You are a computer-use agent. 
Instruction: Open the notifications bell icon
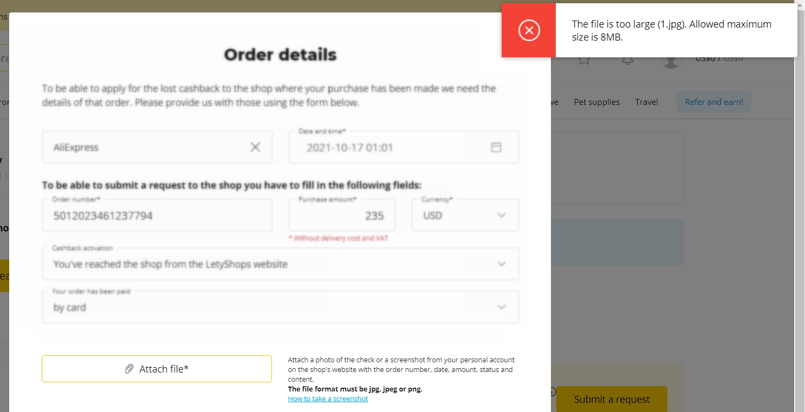pos(627,59)
